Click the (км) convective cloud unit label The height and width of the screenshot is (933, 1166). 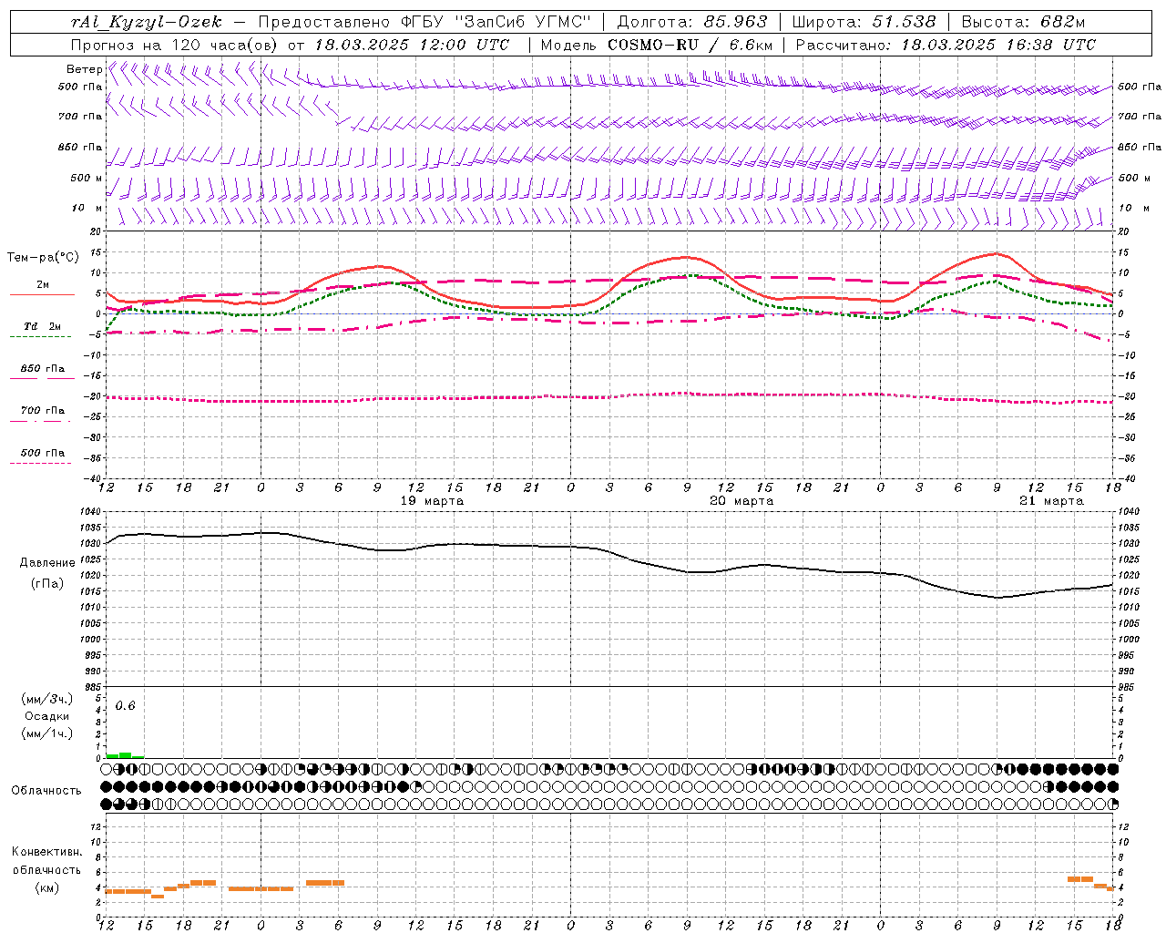pyautogui.click(x=46, y=887)
